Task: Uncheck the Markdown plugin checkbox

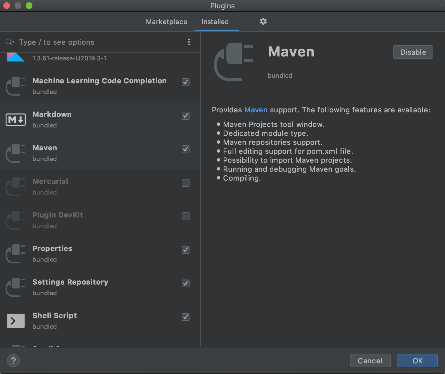Action: [186, 116]
